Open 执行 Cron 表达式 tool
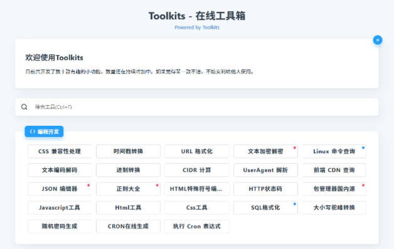The width and height of the screenshot is (394, 249). 197,226
